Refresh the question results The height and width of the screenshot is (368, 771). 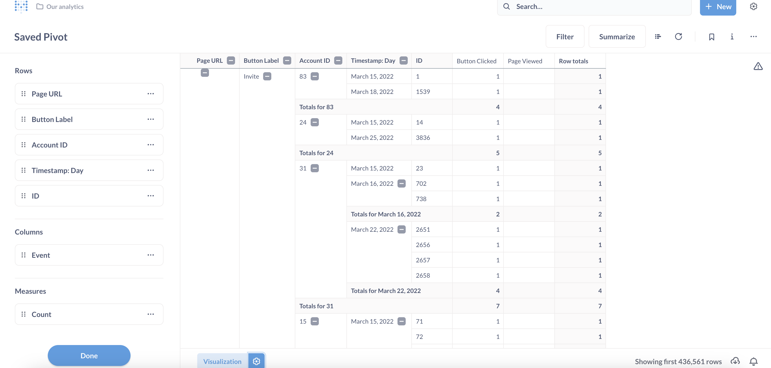pos(679,36)
